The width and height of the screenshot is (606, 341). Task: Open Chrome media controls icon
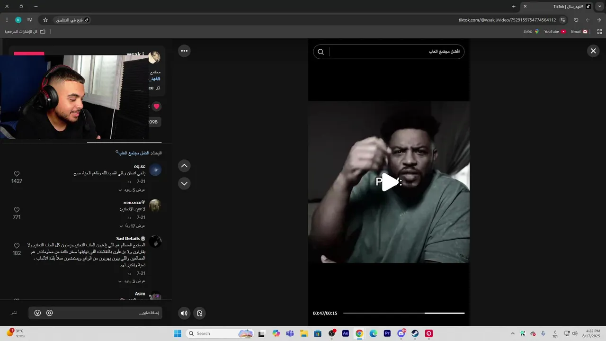(30, 20)
